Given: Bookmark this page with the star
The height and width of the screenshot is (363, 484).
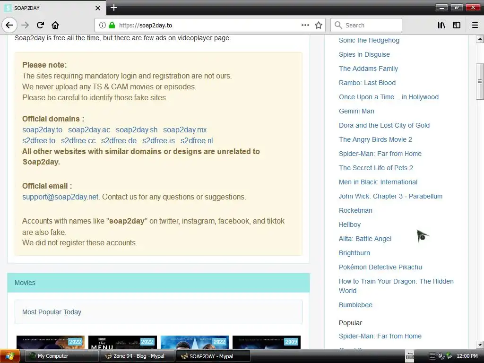Looking at the screenshot, I should [x=319, y=25].
